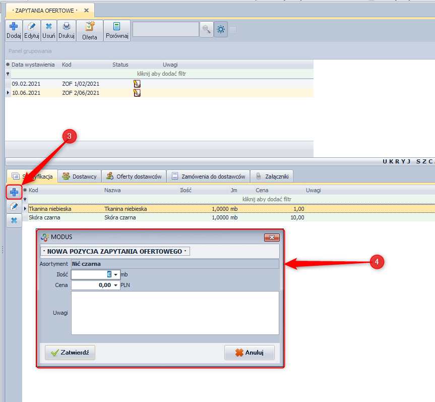Click into the Uwagi text area
Screen dimensions: 435x402
pos(175,313)
